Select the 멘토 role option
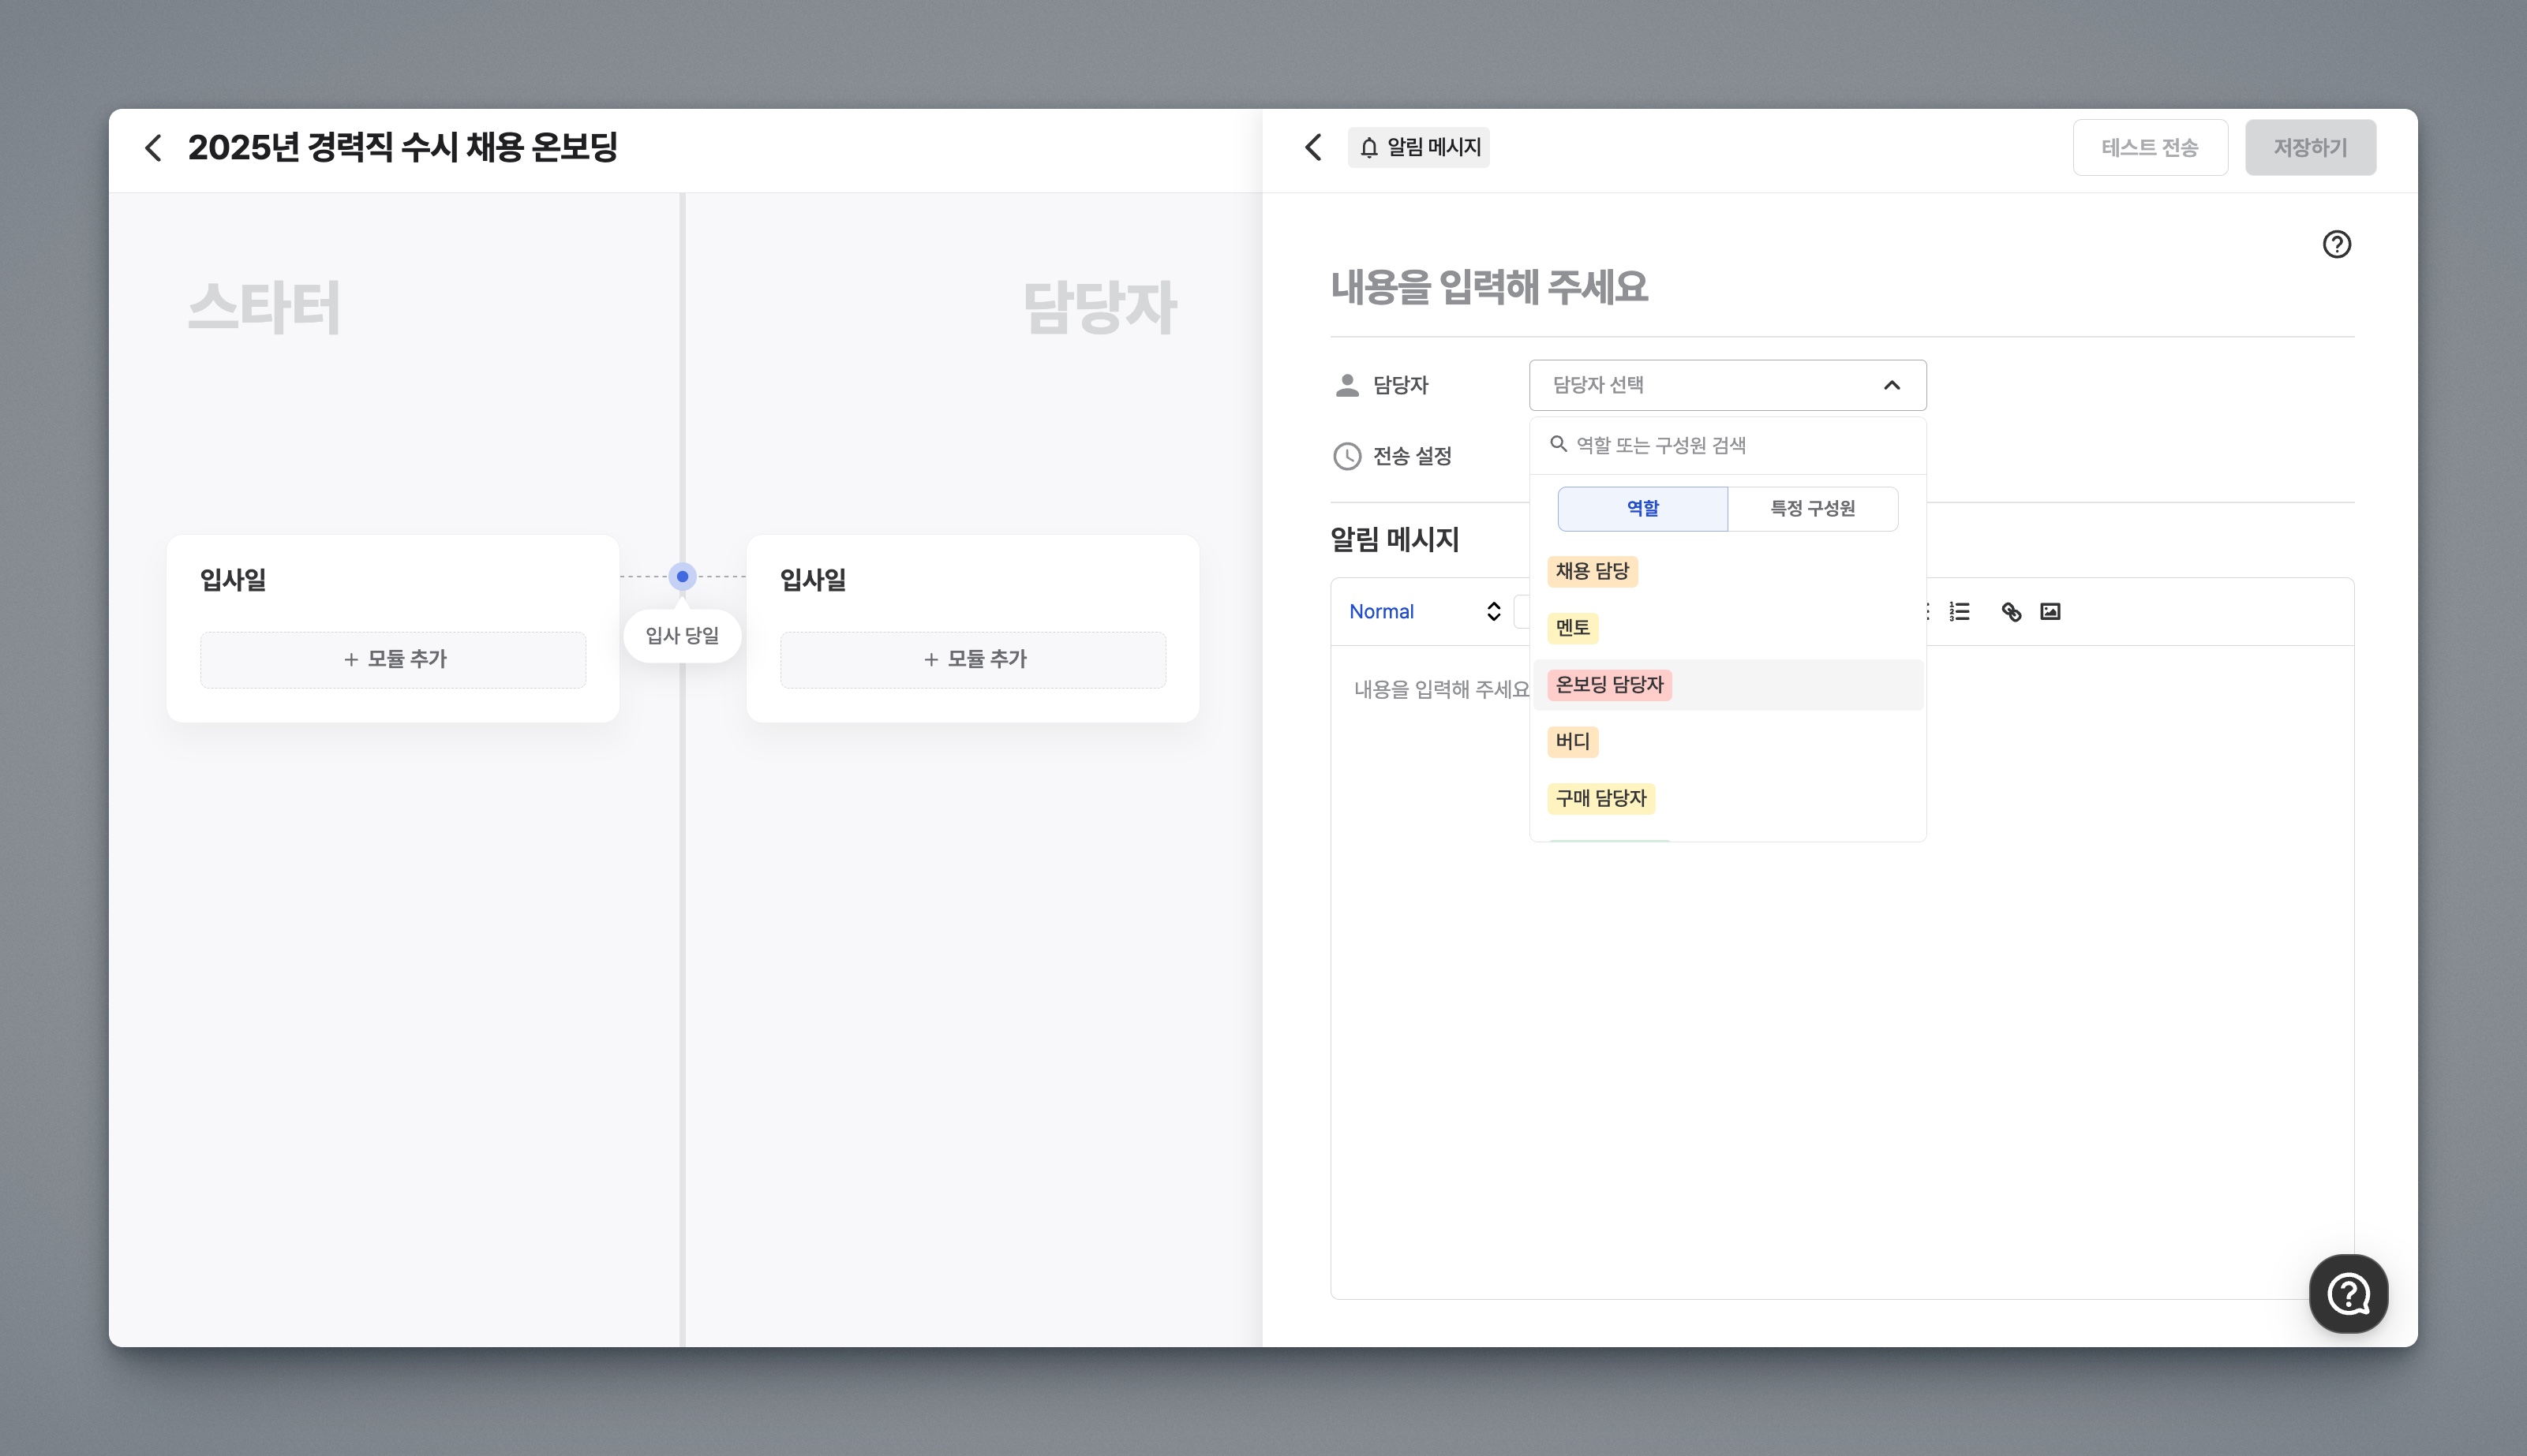Viewport: 2527px width, 1456px height. coord(1573,628)
